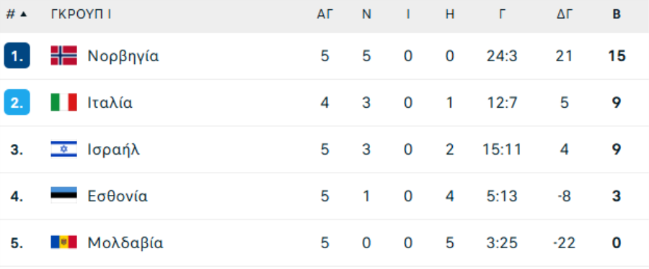Click the Ν wins column header
The height and width of the screenshot is (269, 649).
(x=367, y=14)
